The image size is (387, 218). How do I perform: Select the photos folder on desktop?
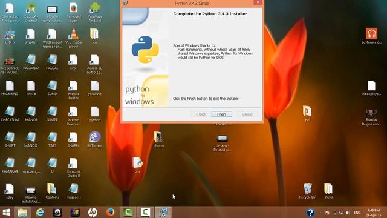coord(158,139)
